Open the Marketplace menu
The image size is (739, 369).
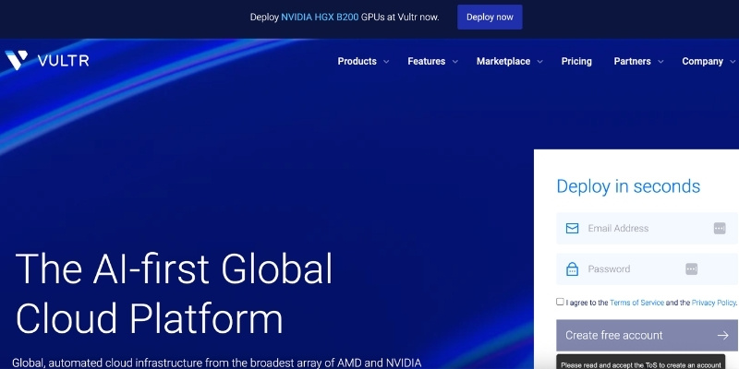pyautogui.click(x=503, y=62)
